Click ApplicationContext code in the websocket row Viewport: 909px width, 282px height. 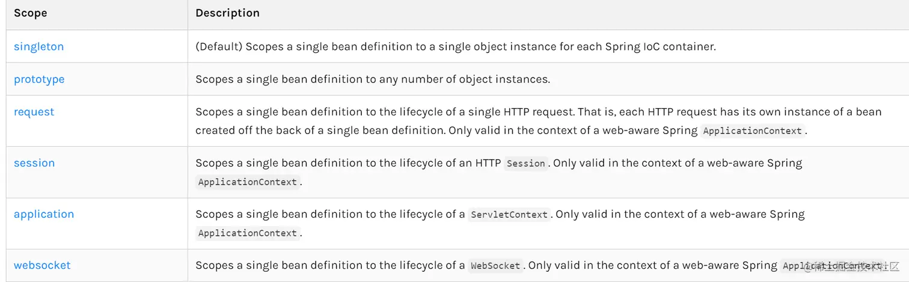(833, 266)
